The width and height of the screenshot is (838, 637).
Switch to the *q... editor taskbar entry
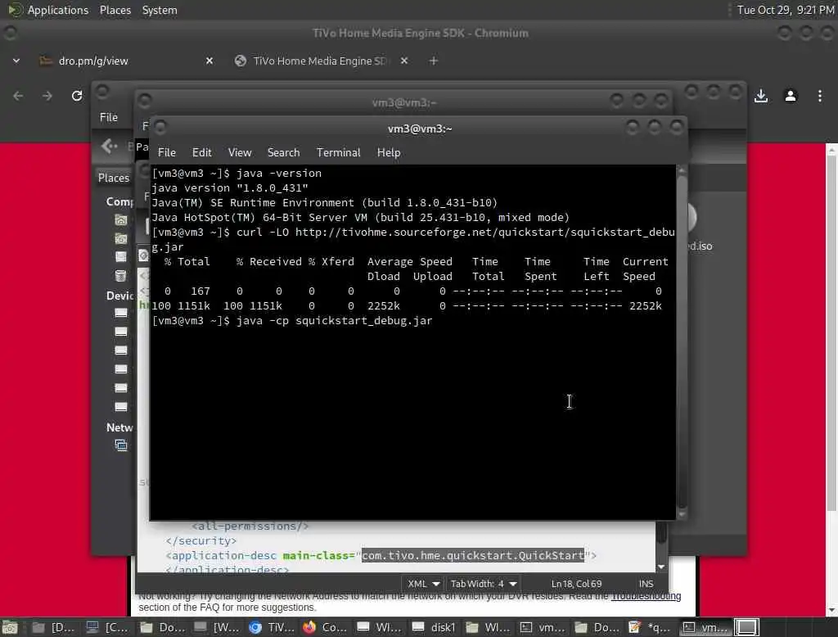pyautogui.click(x=650, y=627)
